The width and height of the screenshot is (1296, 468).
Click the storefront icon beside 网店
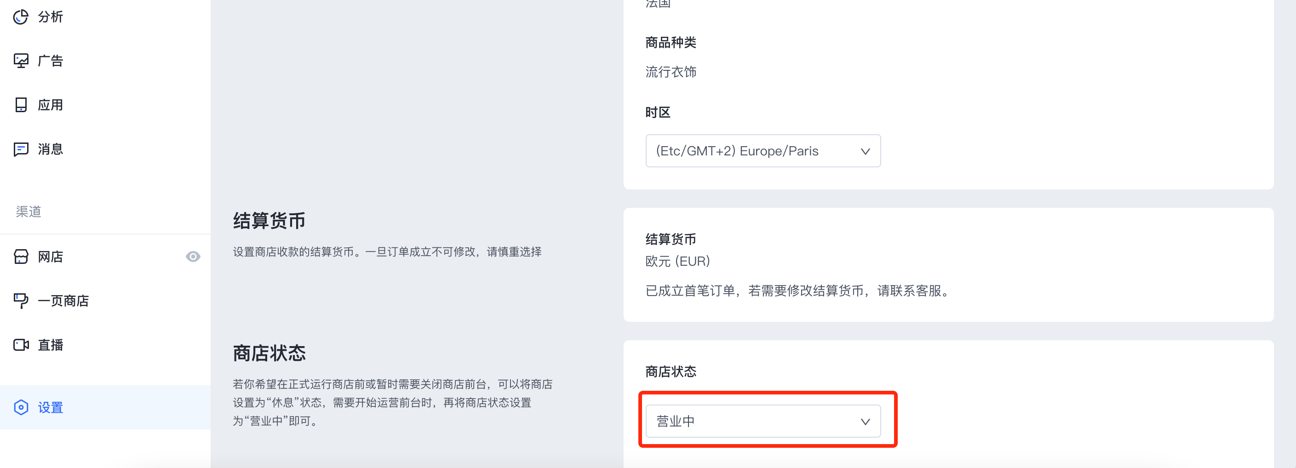tap(21, 257)
